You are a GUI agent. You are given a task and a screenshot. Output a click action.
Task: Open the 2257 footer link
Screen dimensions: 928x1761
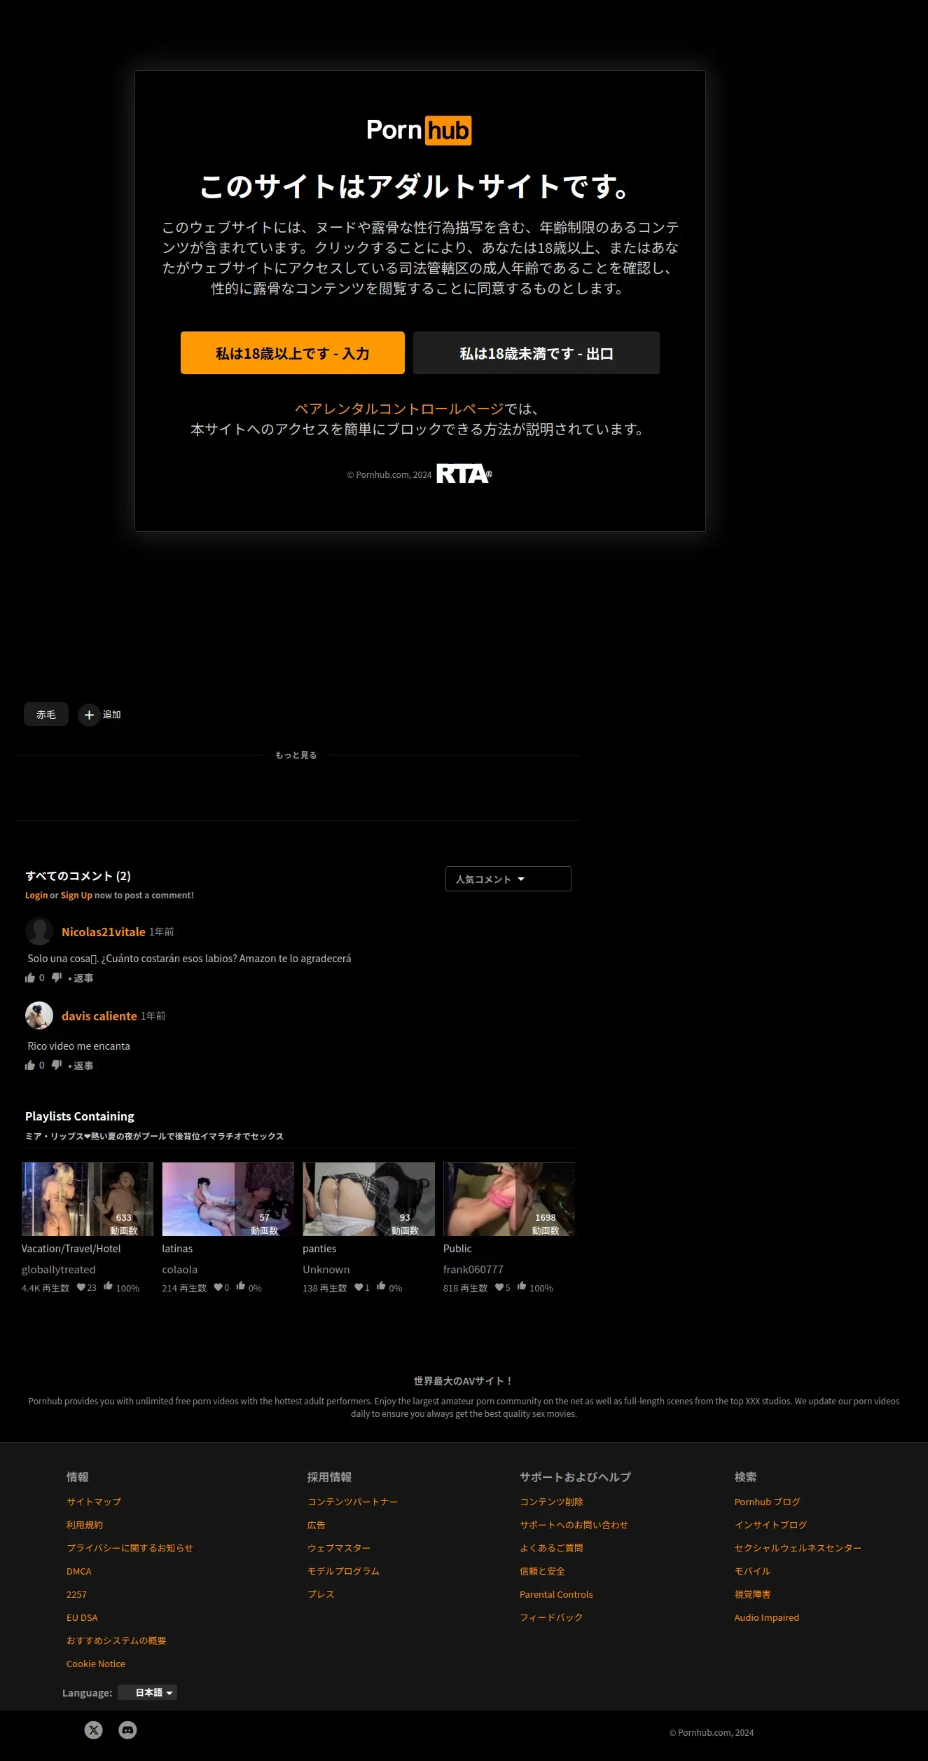[x=76, y=1594]
